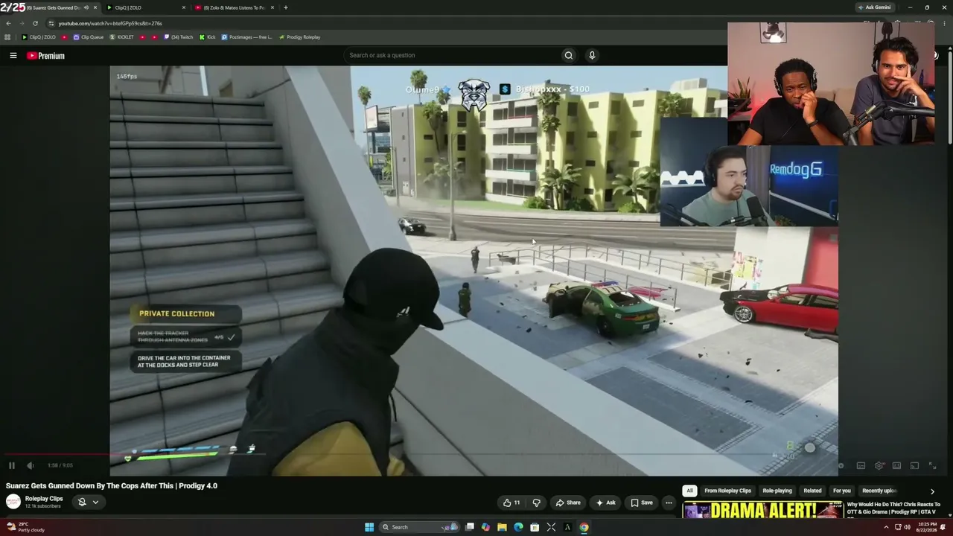Open video player settings gear

point(879,466)
